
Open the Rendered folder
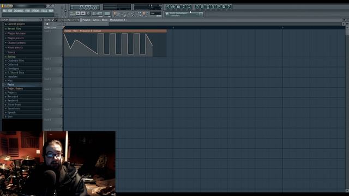[22, 100]
